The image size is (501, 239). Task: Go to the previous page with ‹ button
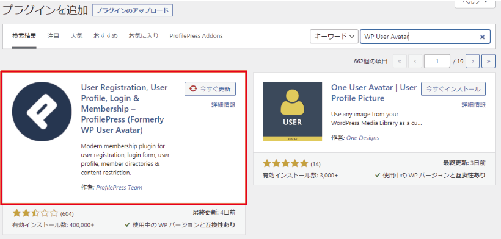point(415,61)
